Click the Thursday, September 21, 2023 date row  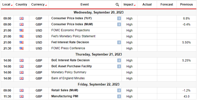click(98, 54)
